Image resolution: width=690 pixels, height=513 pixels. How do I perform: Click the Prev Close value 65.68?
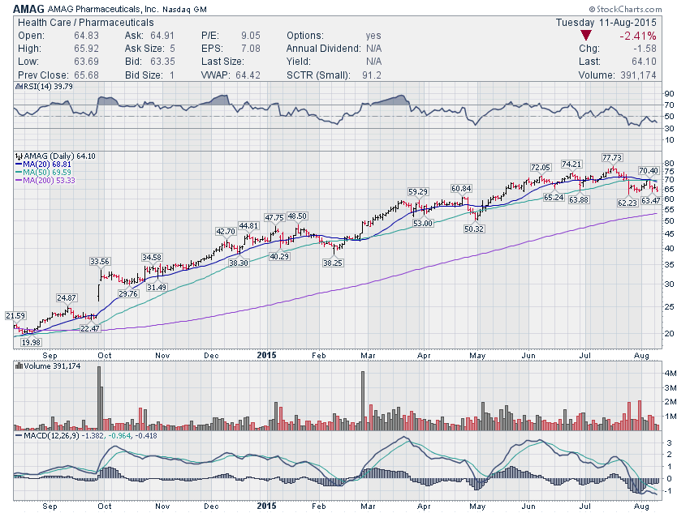pyautogui.click(x=86, y=75)
